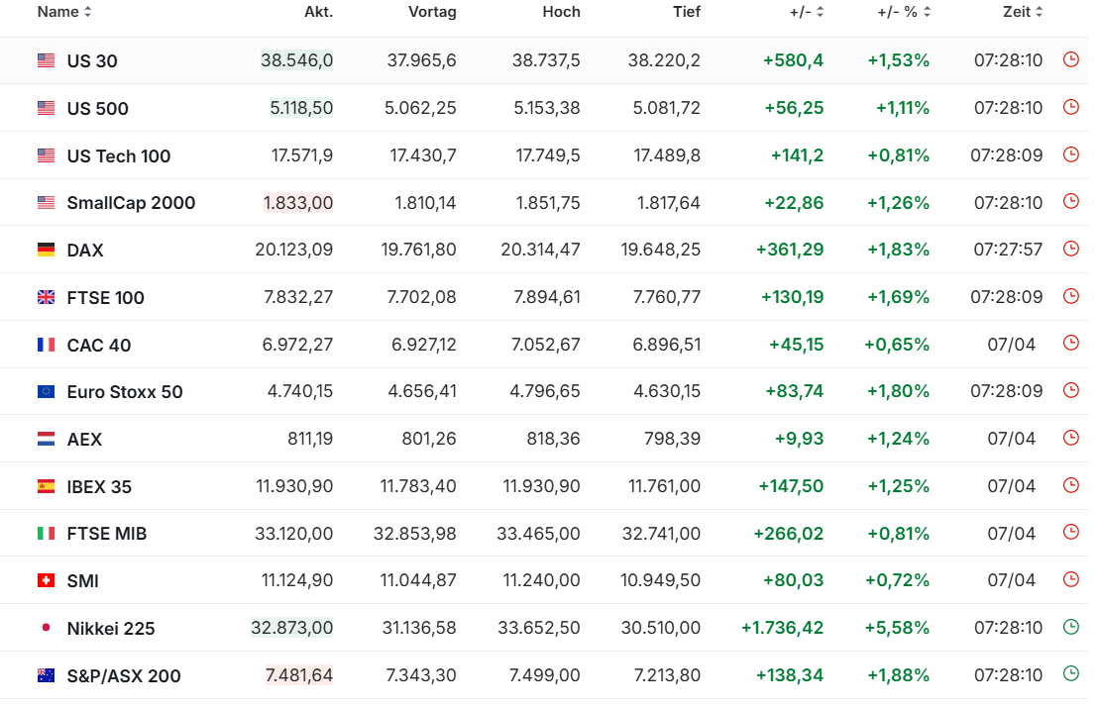
Task: Click the highlighted US 500 current price
Action: click(x=301, y=108)
